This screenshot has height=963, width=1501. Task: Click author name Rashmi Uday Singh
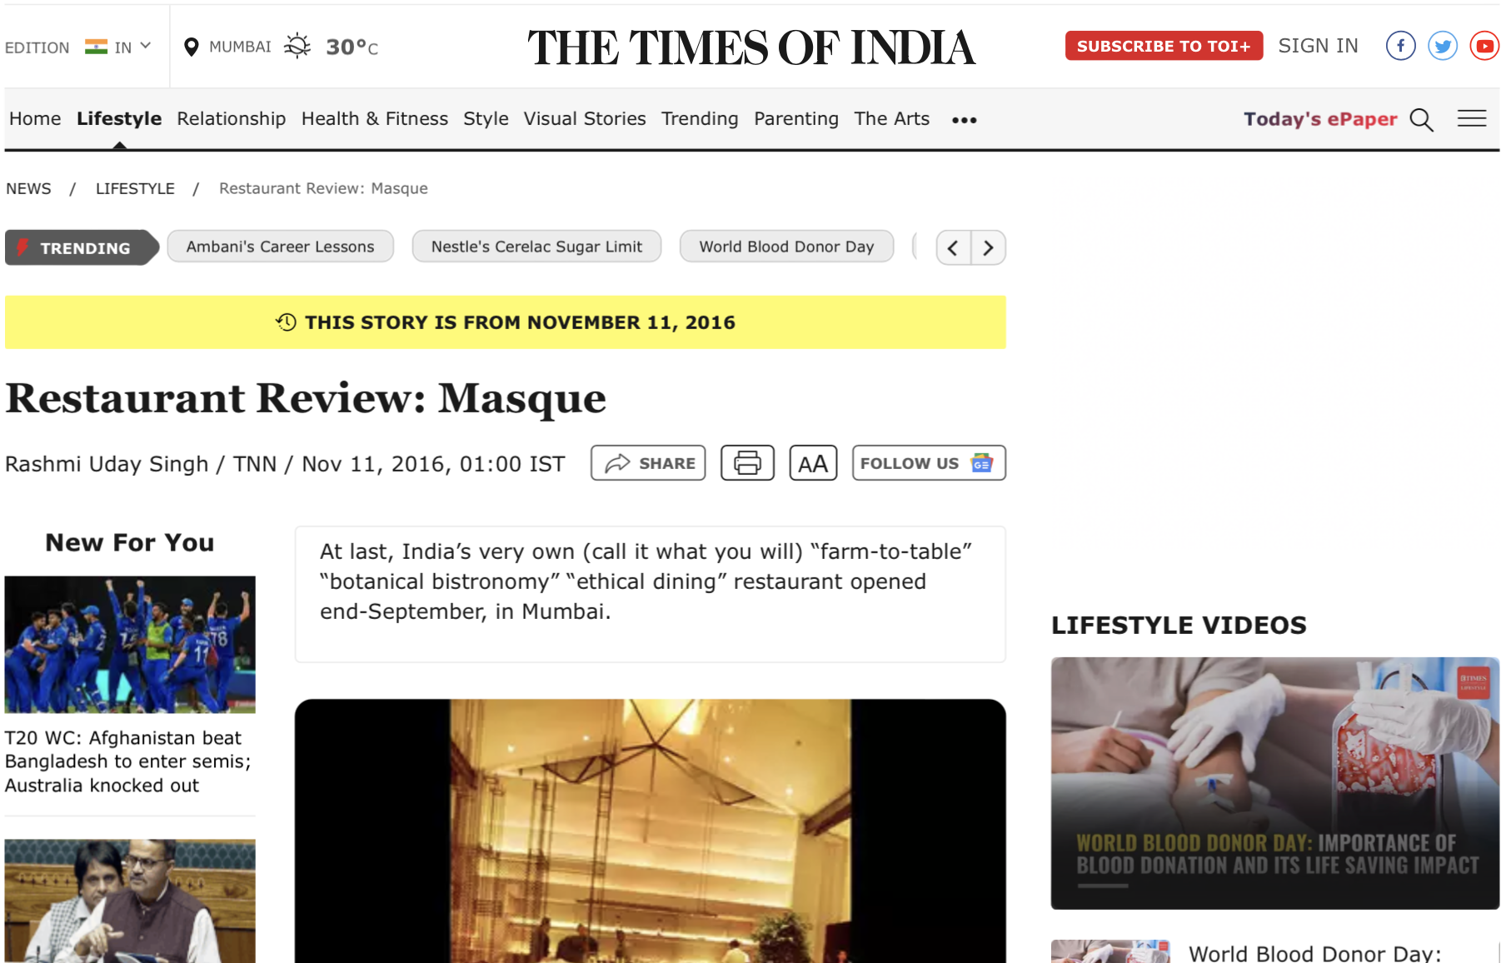point(107,464)
